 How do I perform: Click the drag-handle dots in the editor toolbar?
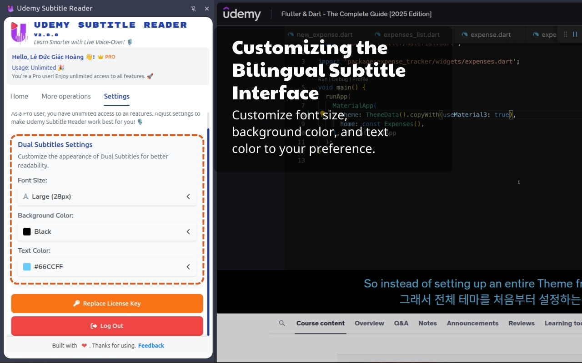(565, 34)
